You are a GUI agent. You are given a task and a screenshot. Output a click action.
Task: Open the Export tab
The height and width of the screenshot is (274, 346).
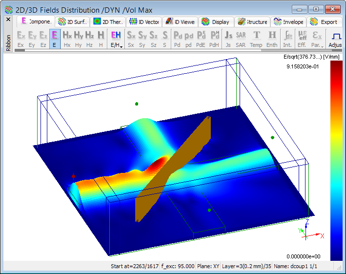click(x=324, y=22)
